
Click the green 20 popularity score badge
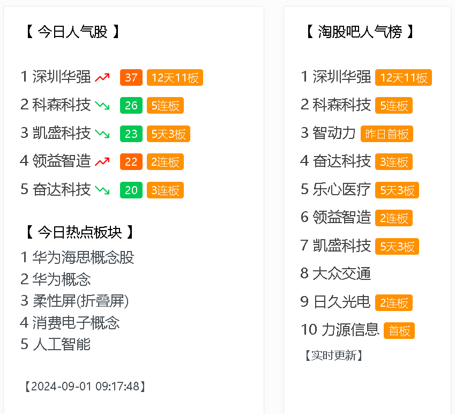point(131,190)
